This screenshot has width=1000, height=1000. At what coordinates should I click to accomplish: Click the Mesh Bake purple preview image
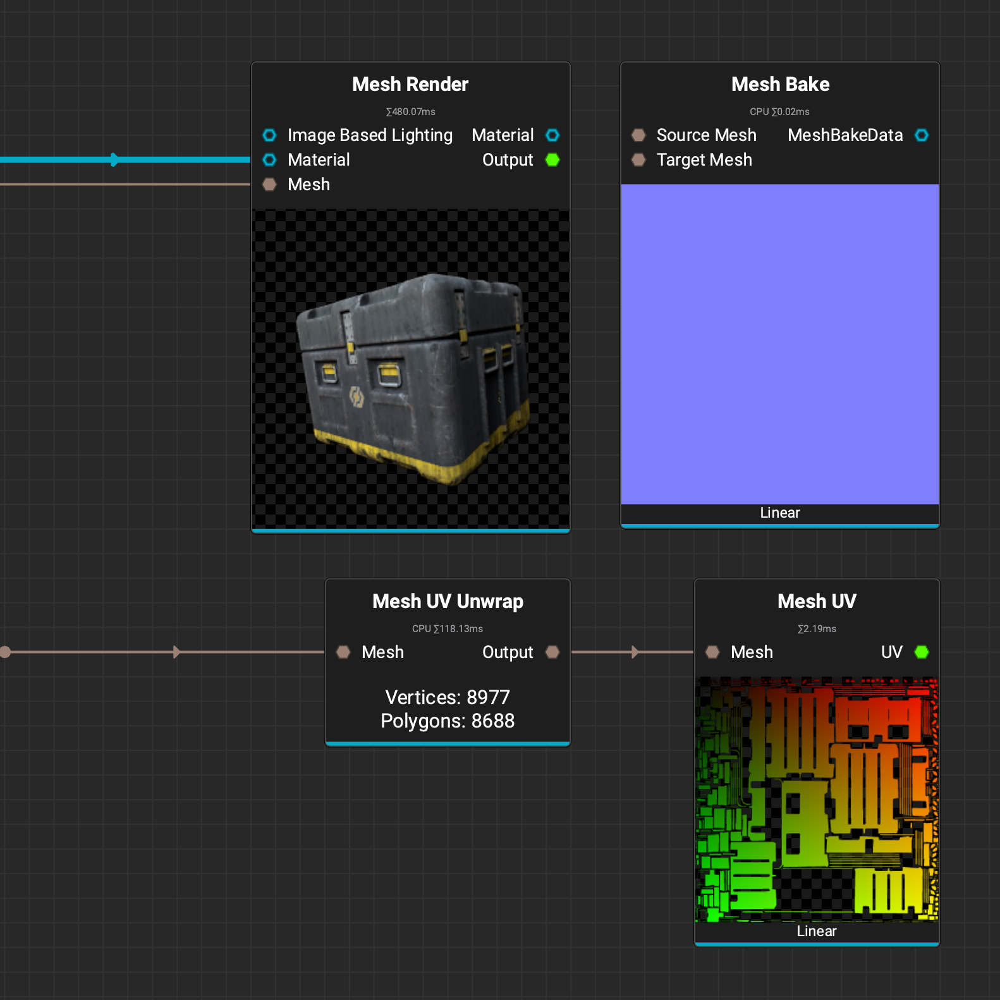click(x=780, y=344)
